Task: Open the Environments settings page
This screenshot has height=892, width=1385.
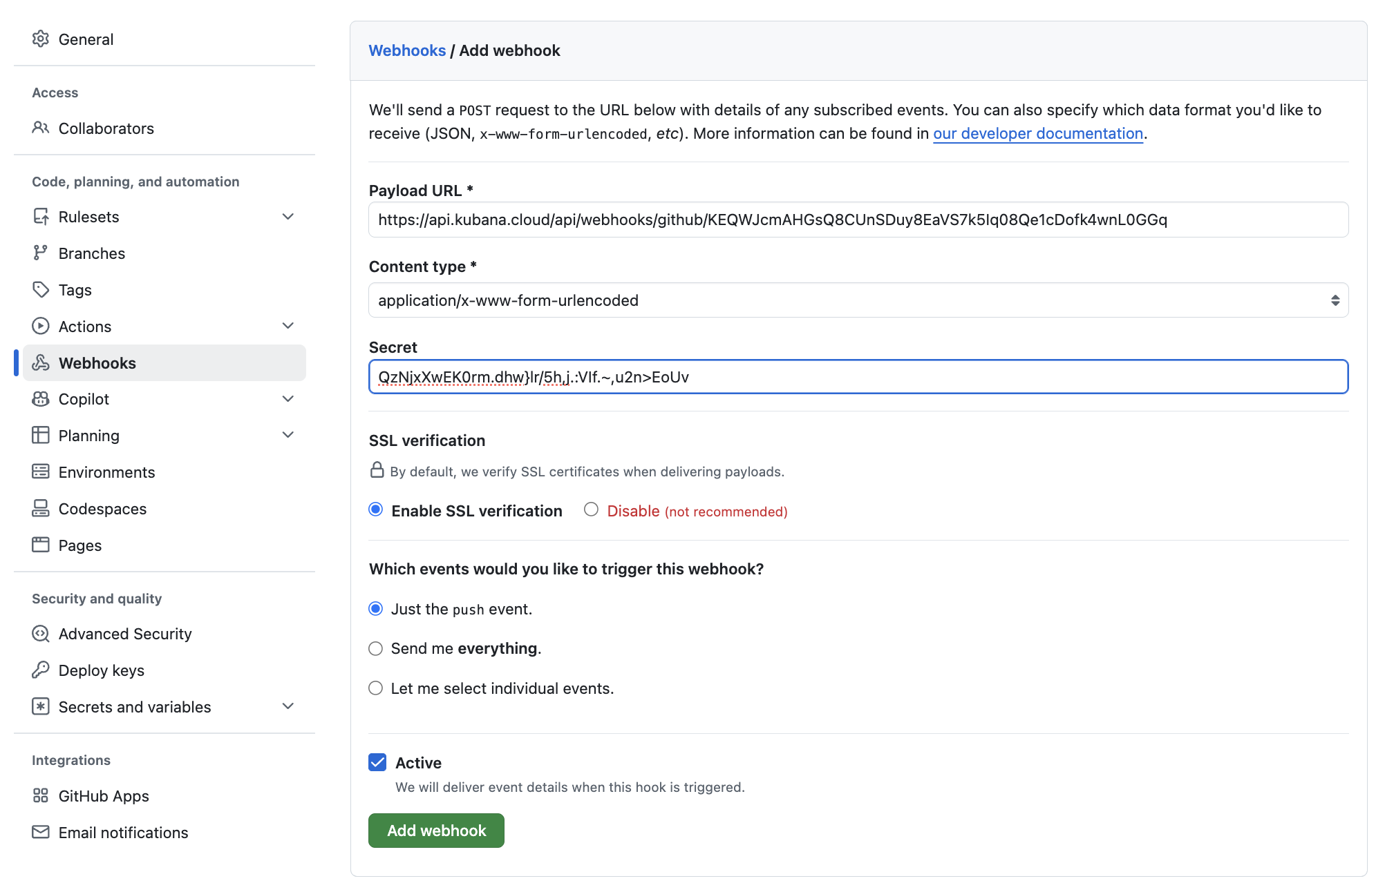Action: pos(164,472)
